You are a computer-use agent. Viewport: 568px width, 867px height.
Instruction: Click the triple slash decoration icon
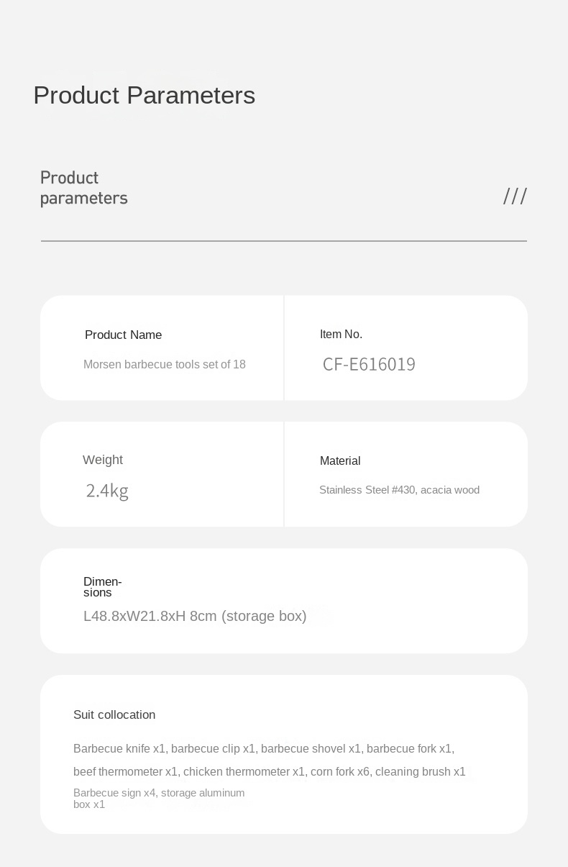point(515,196)
